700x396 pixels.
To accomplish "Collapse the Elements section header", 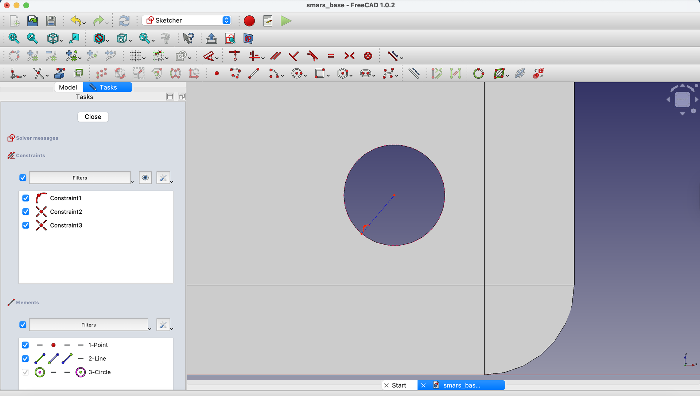I will (27, 302).
